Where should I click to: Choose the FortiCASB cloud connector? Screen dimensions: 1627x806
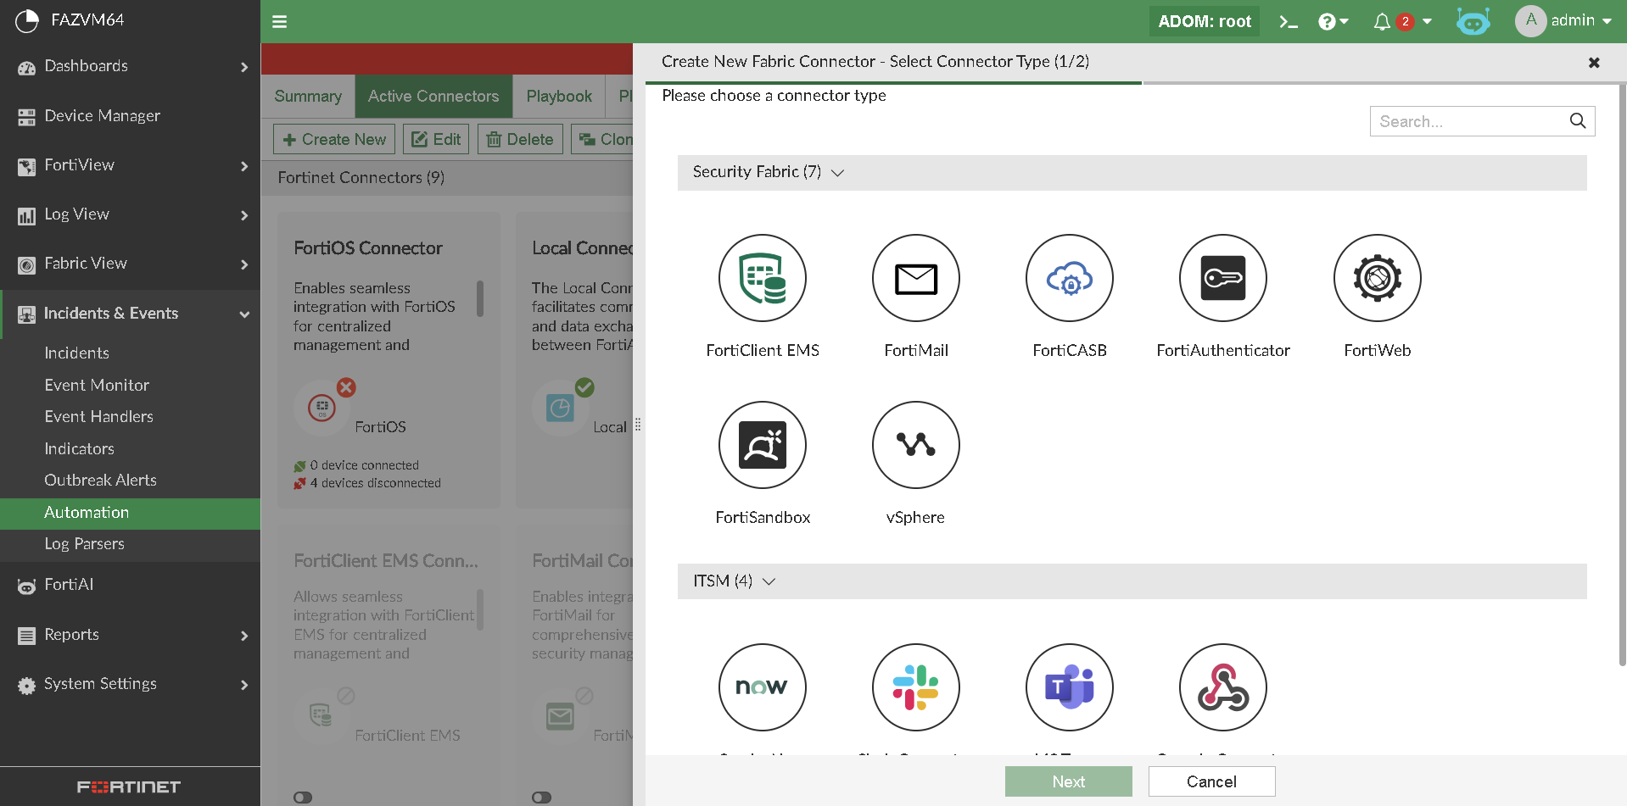click(x=1069, y=278)
